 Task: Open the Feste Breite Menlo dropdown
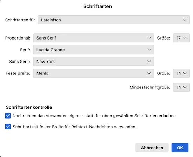94,73
